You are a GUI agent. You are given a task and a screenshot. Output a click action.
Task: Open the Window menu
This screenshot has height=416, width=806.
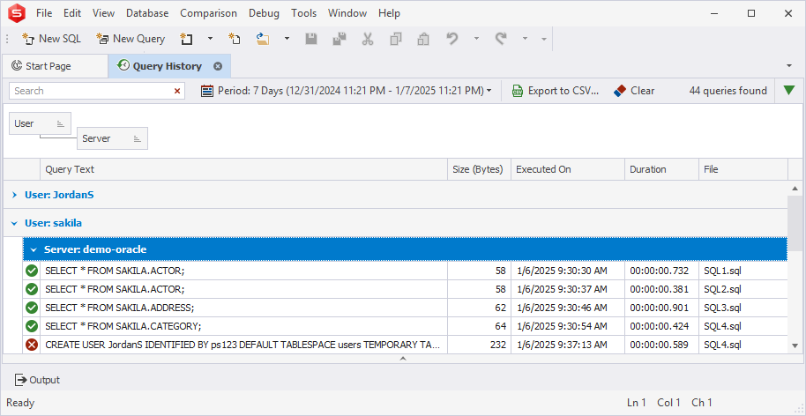[x=347, y=13]
